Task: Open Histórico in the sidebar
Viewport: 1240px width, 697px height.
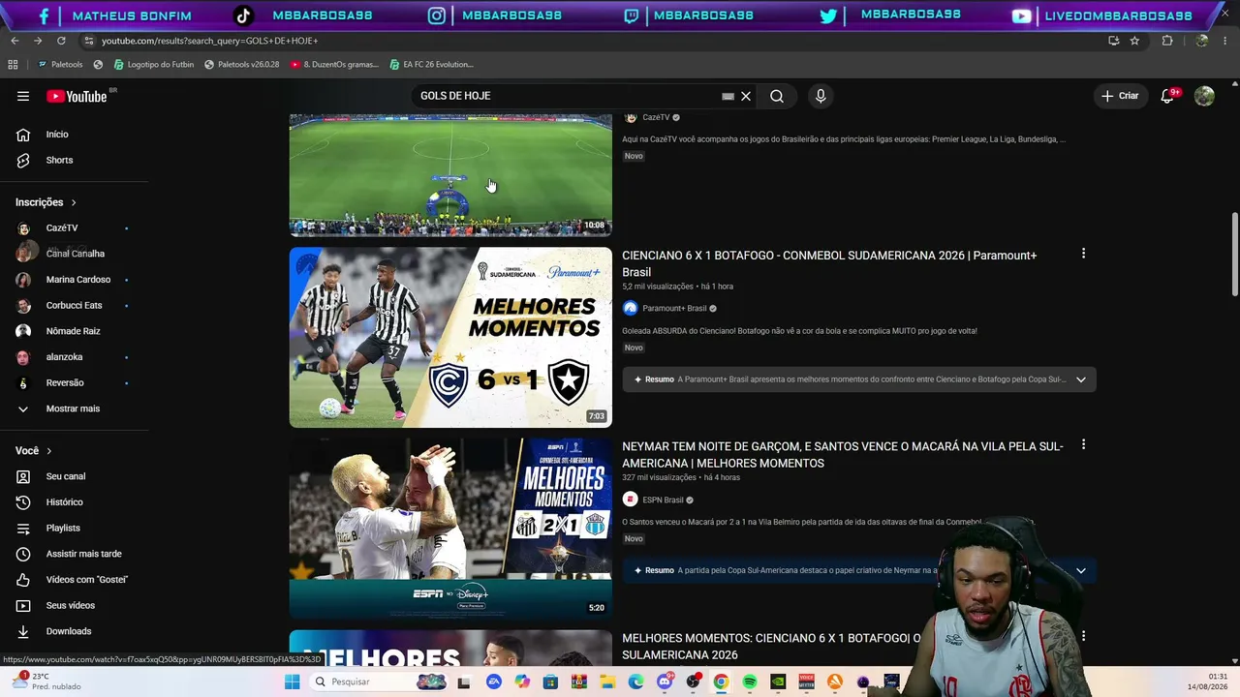Action: tap(64, 502)
